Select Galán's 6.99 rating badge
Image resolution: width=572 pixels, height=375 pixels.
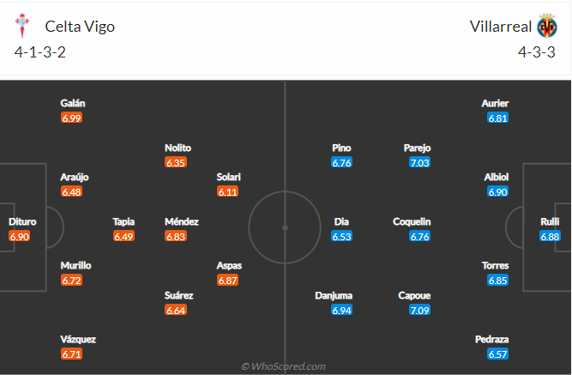[x=71, y=118]
